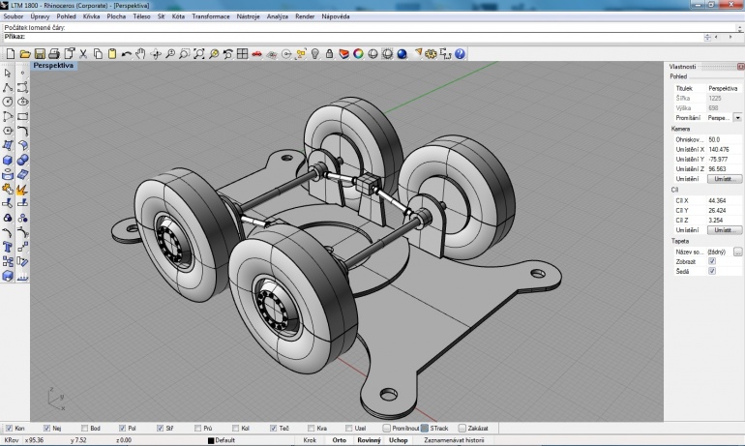This screenshot has height=446, width=745.
Task: Open the Transformace menu
Action: [211, 16]
